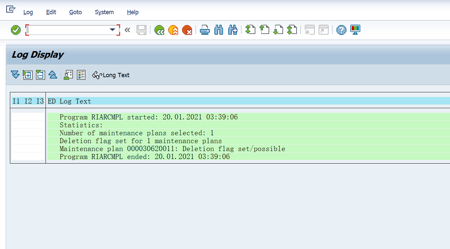Open the command field dropdown arrow
Screen dimensions: 450x249
[x=113, y=30]
